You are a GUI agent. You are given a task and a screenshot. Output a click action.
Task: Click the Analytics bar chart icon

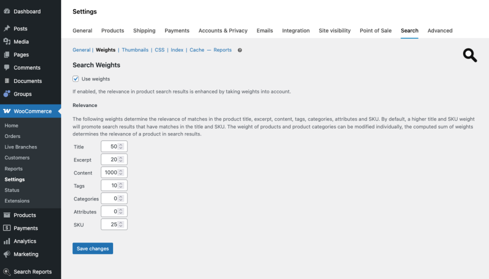7,241
